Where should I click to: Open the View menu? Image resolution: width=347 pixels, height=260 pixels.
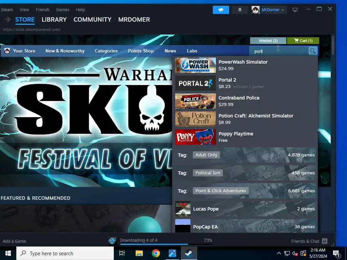point(24,10)
